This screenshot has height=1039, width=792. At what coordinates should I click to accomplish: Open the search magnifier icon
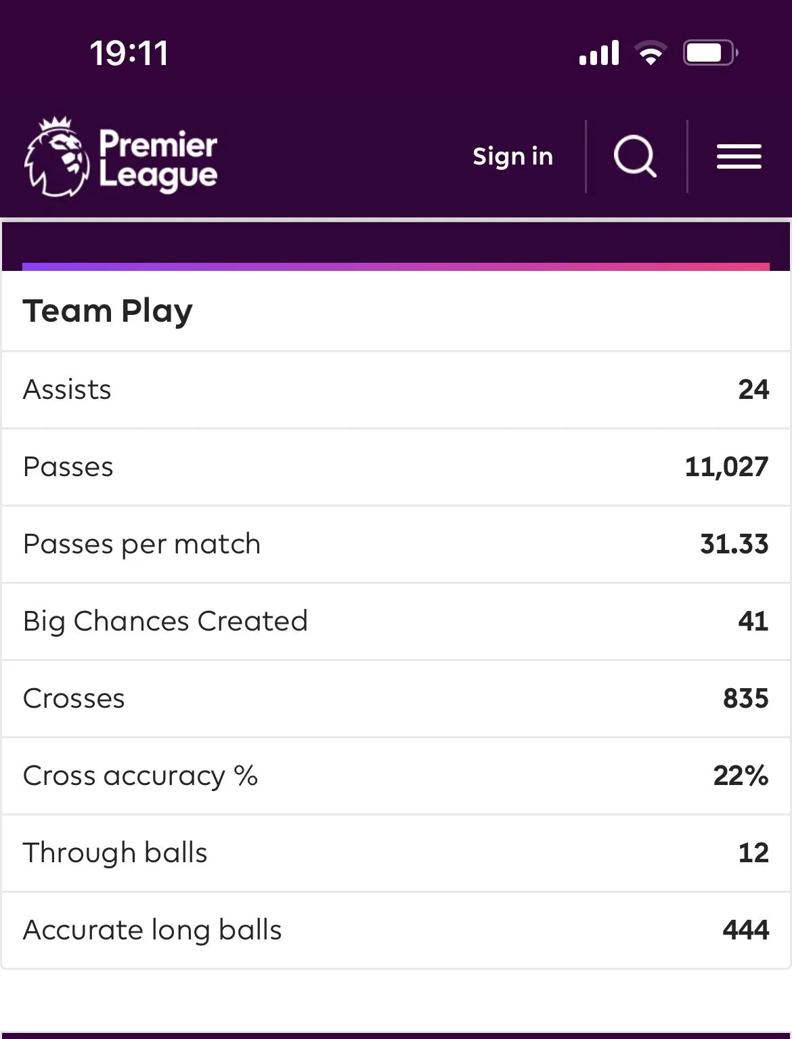[635, 156]
